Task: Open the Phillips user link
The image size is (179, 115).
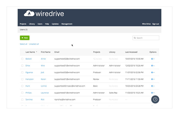Action: tap(28, 93)
